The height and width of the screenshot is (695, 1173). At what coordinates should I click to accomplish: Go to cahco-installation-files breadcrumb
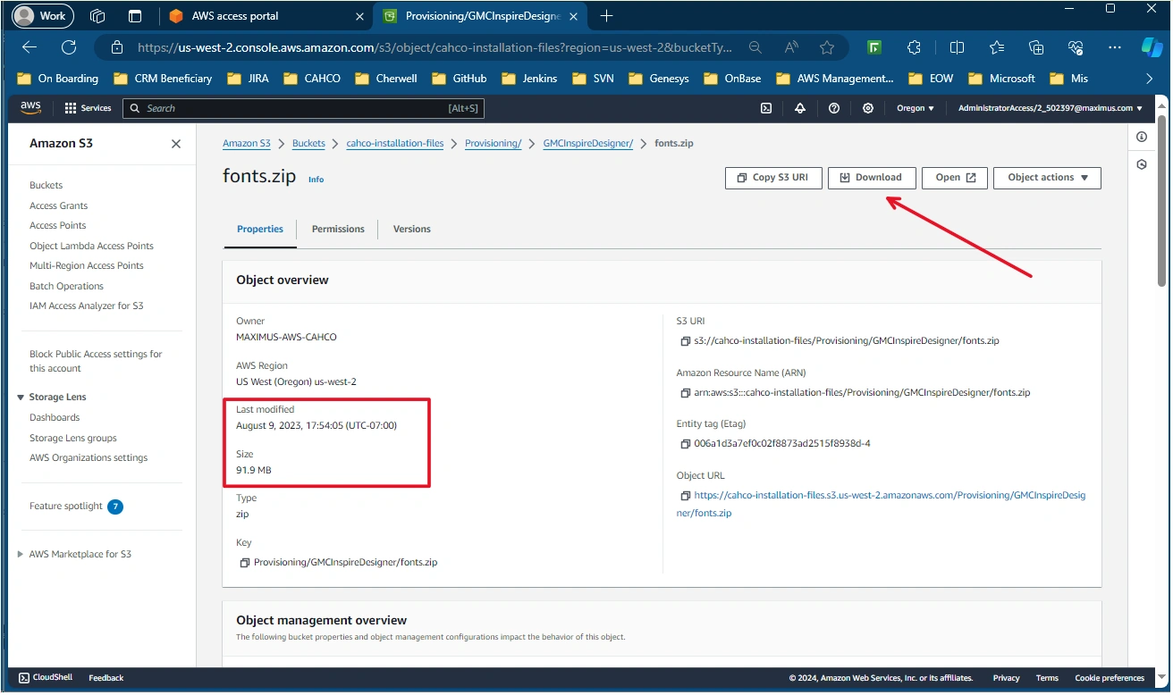(x=395, y=144)
